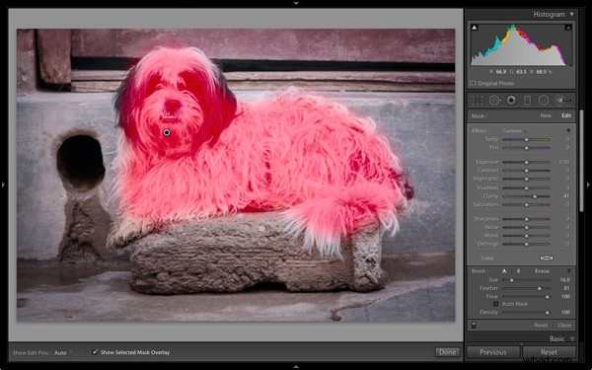This screenshot has width=592, height=370.
Task: Click the Histogram panel title
Action: click(x=549, y=15)
